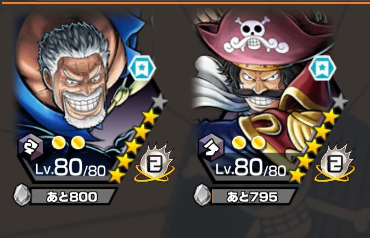Viewport: 370px width, 238px height.
Task: Tap the teal favorite badge on the left character
Action: 142,68
